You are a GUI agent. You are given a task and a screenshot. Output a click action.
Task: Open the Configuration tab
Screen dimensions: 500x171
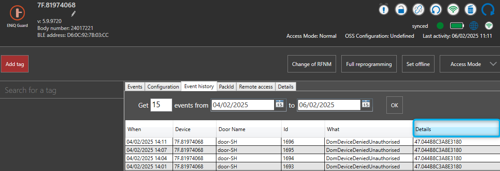(x=163, y=86)
